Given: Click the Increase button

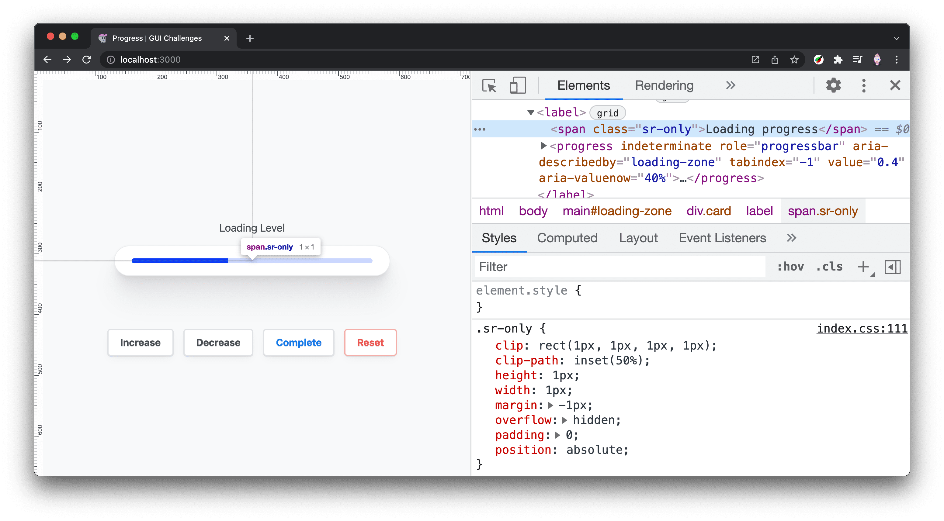Looking at the screenshot, I should click(141, 342).
